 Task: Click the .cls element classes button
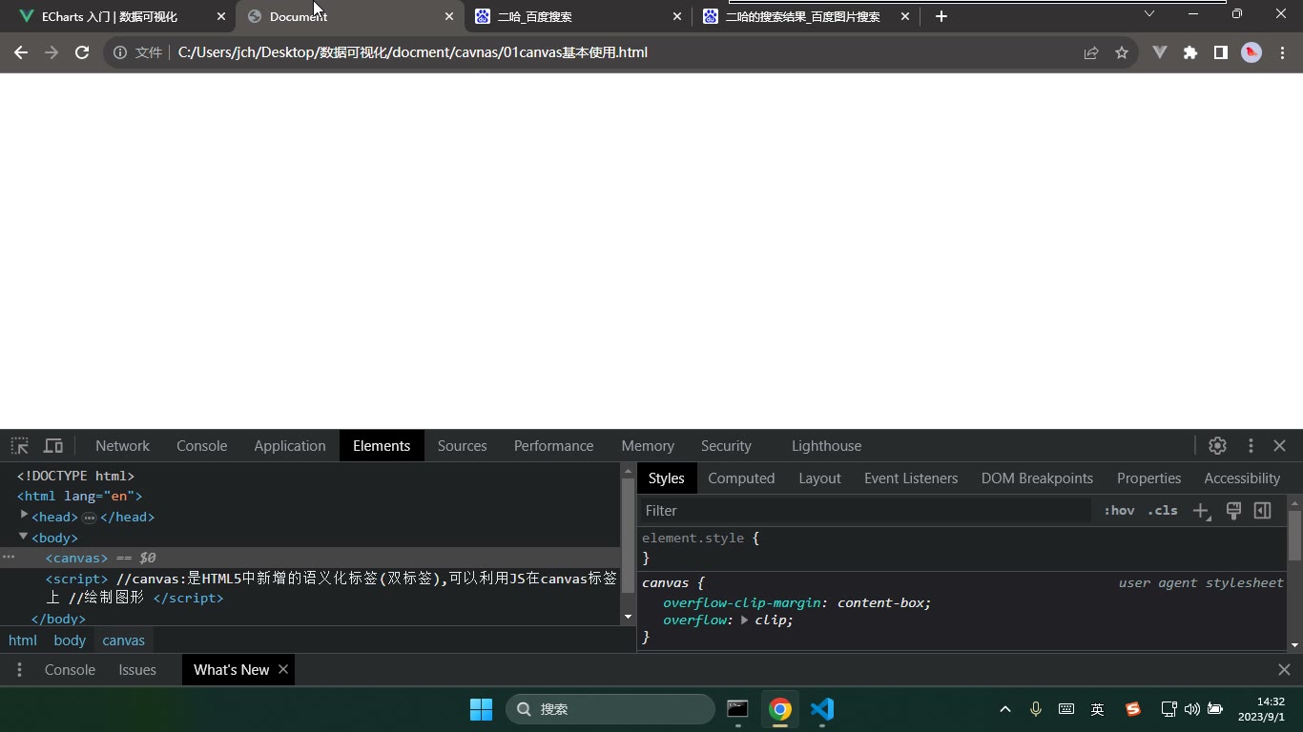[x=1162, y=510]
